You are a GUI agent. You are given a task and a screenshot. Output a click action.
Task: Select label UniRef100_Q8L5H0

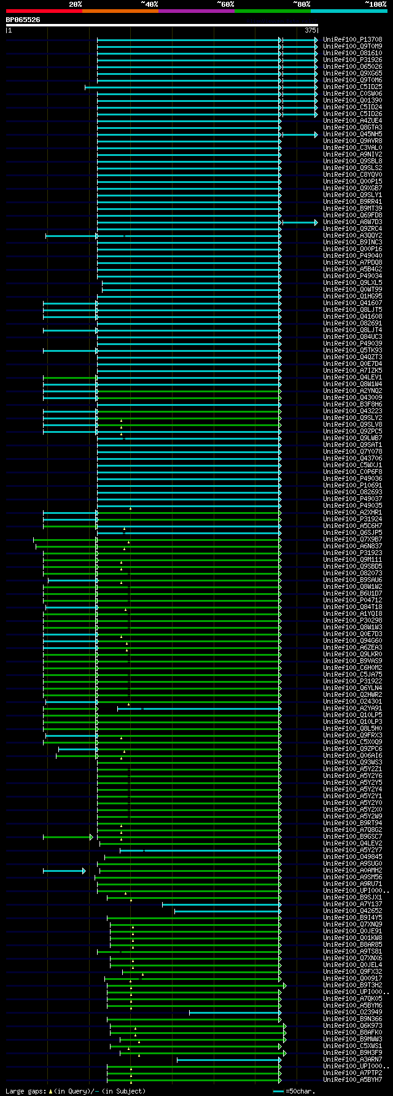(352, 729)
